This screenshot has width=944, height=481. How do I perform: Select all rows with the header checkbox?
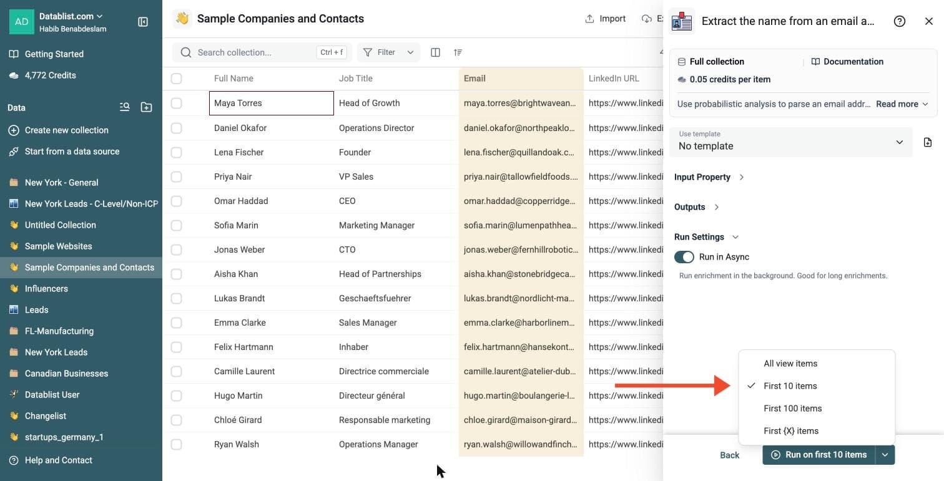[x=177, y=79]
